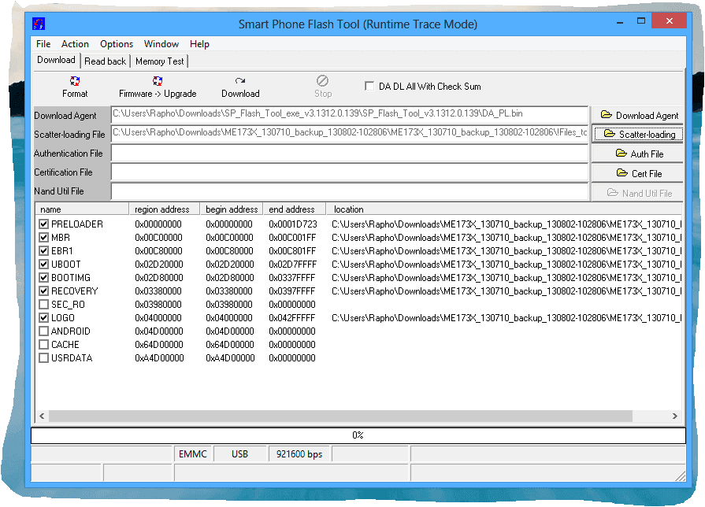Click the end address column header
Screen dimensions: 705x507
point(295,209)
